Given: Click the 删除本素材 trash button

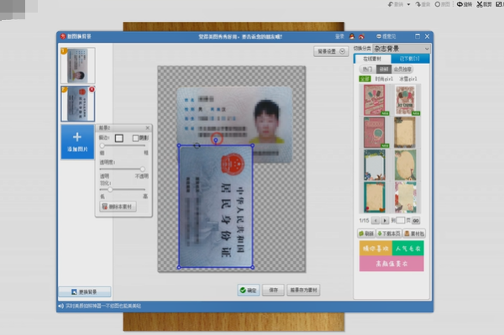Looking at the screenshot, I should (118, 207).
